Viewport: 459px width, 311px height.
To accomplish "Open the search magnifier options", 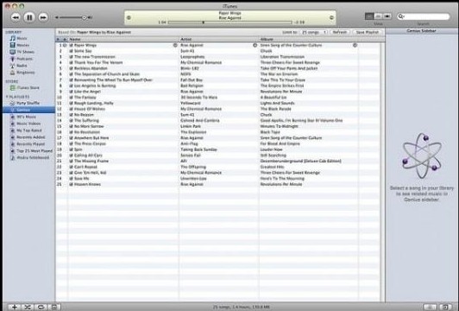I will (400, 16).
